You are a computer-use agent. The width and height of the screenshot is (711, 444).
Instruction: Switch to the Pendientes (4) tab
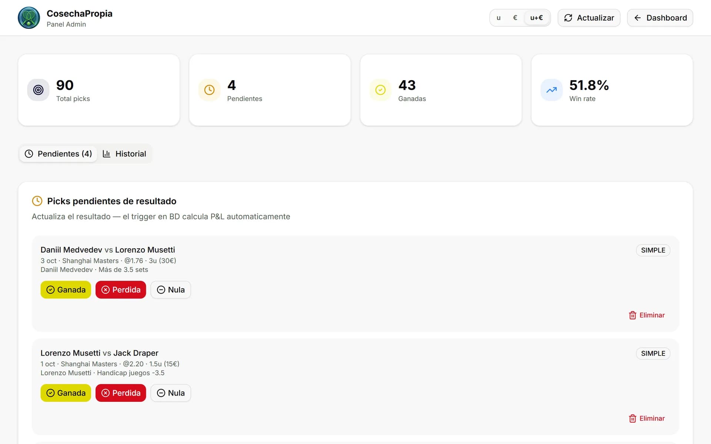point(58,154)
